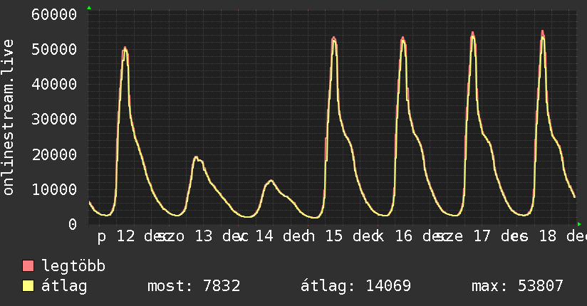Click the 15 dec peak above 50000

click(x=334, y=38)
